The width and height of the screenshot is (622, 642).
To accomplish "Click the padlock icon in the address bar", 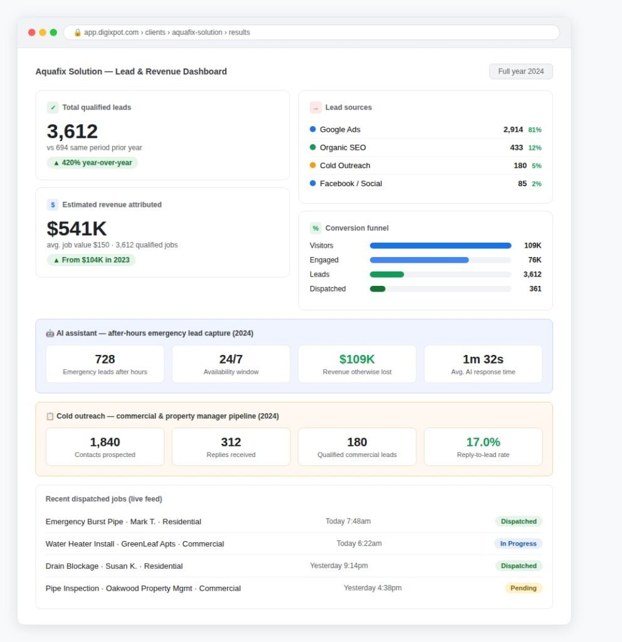I will point(77,33).
